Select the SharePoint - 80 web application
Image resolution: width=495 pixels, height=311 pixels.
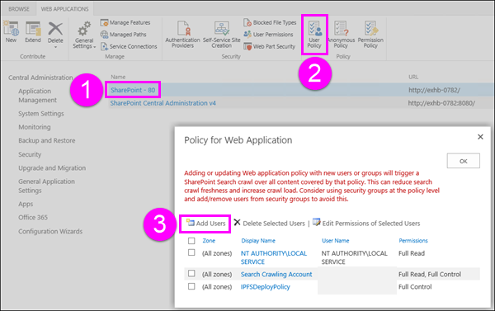click(x=133, y=90)
